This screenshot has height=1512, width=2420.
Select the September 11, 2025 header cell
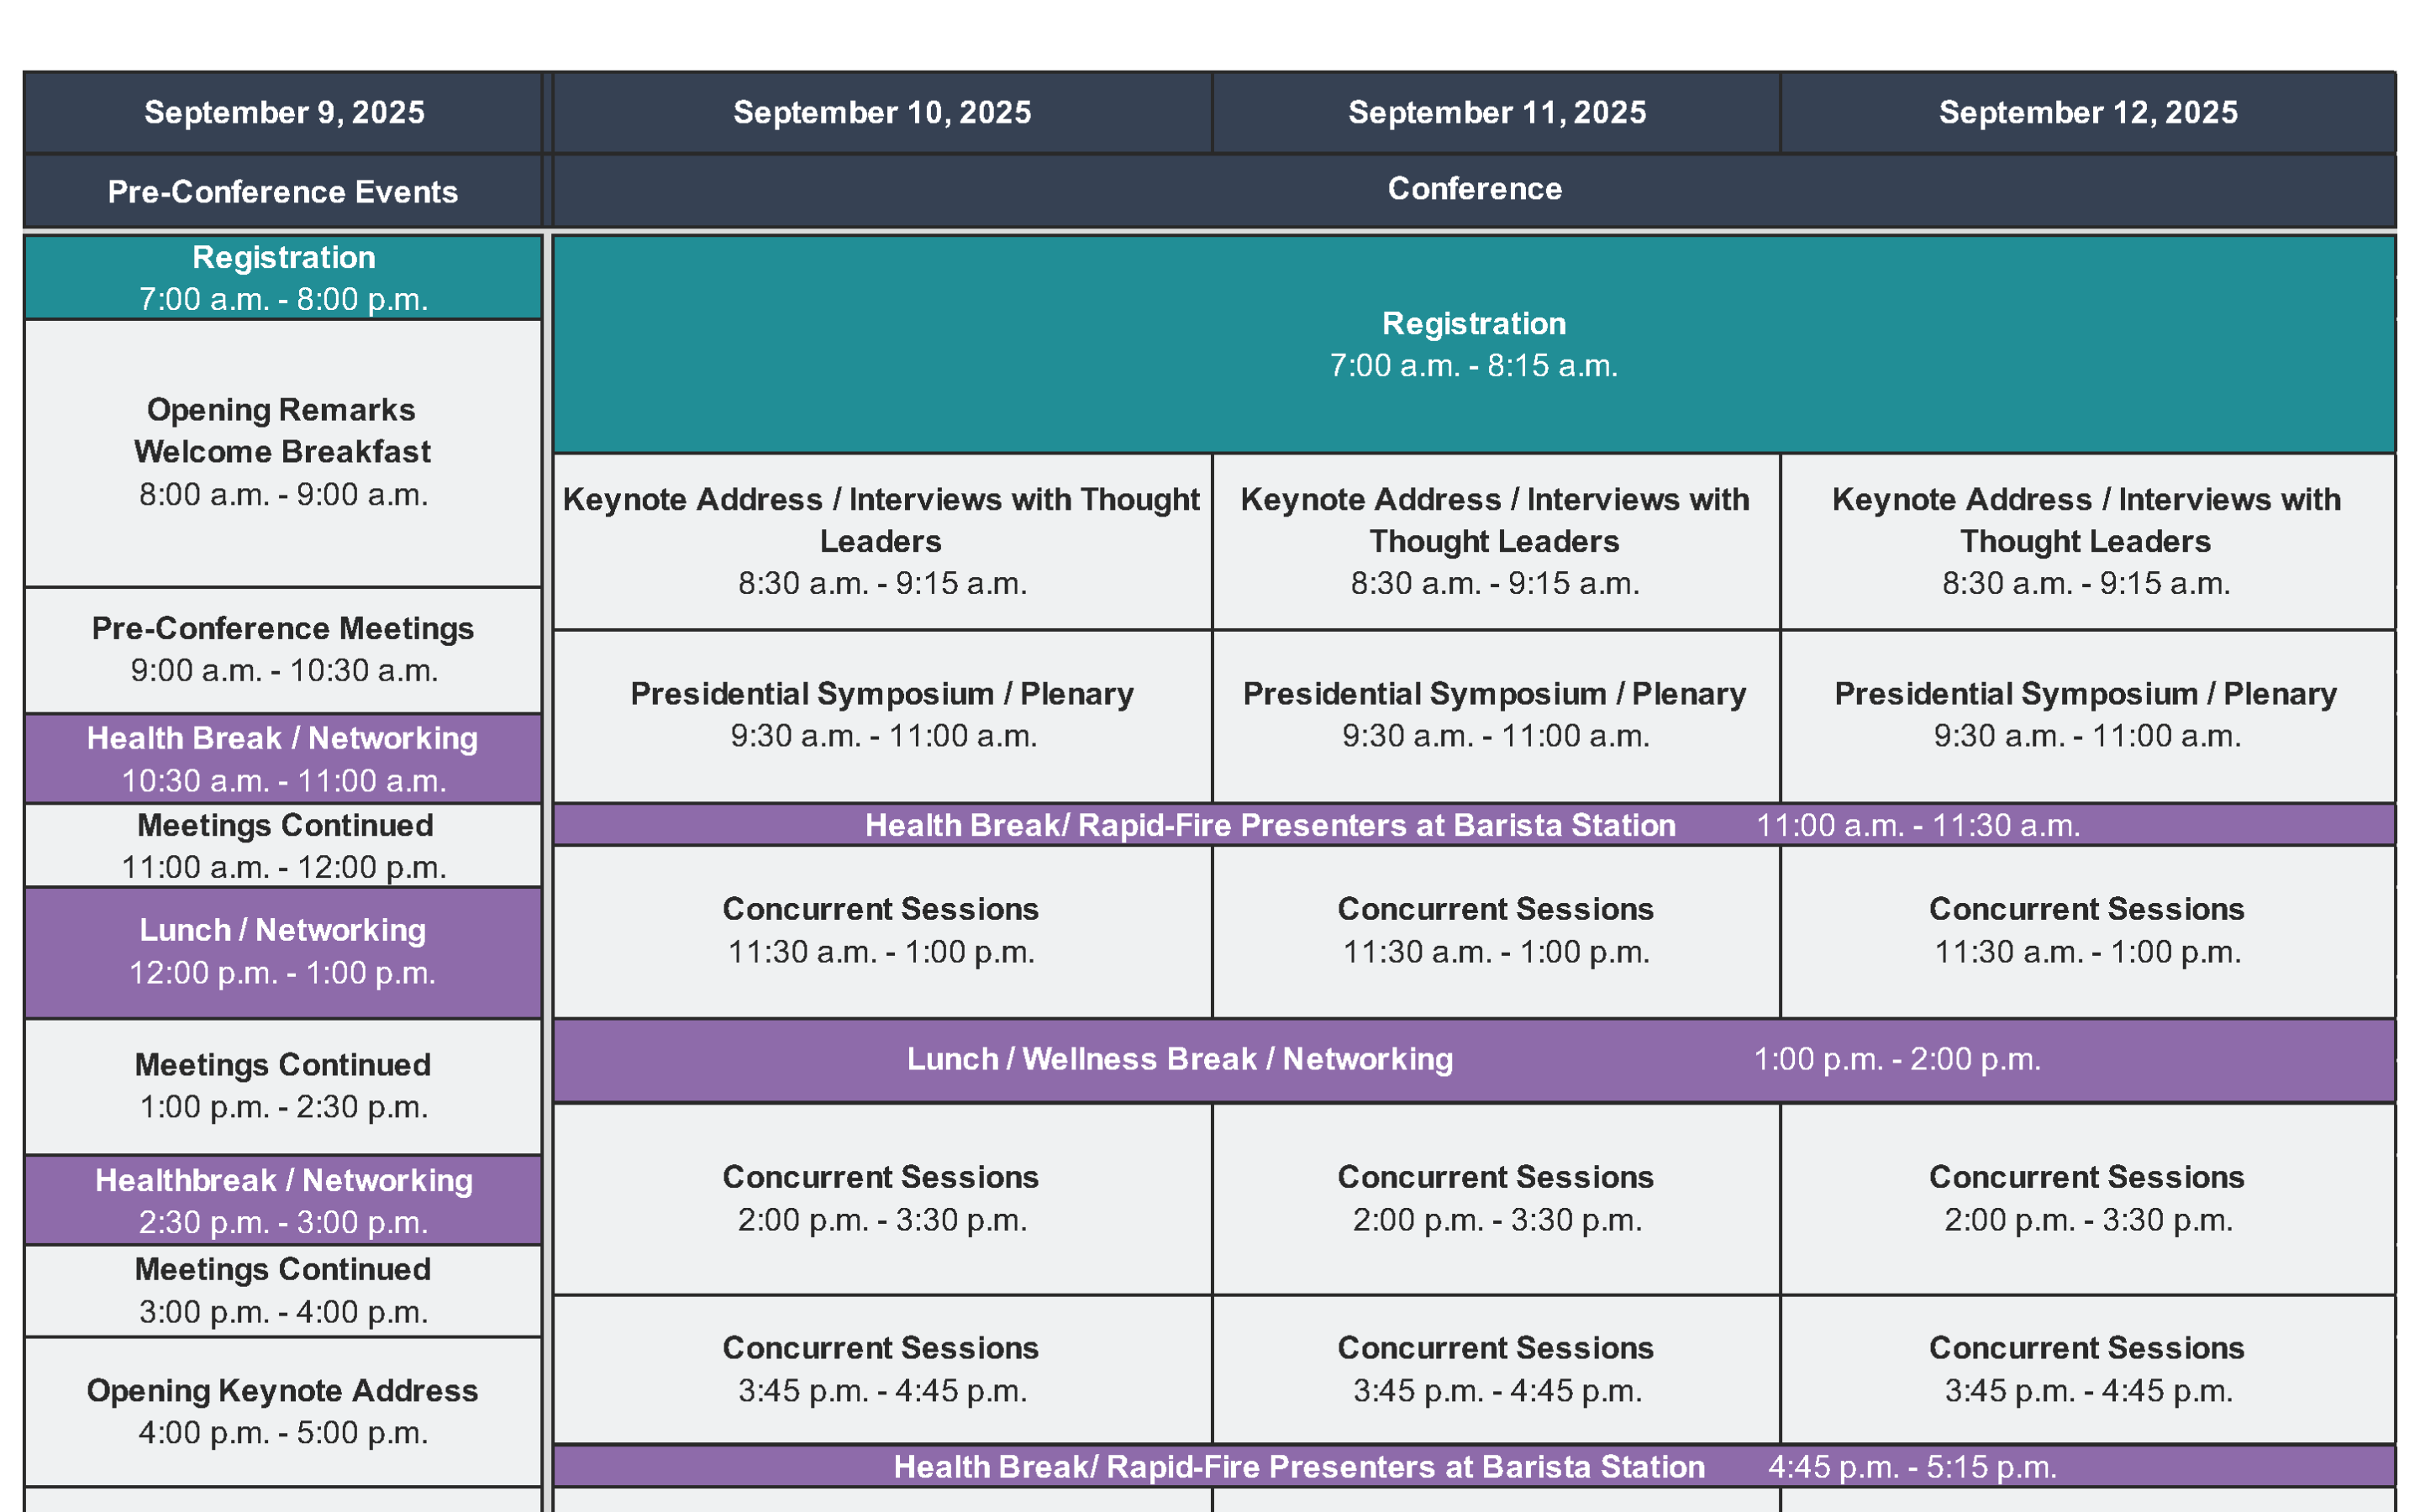[1496, 112]
